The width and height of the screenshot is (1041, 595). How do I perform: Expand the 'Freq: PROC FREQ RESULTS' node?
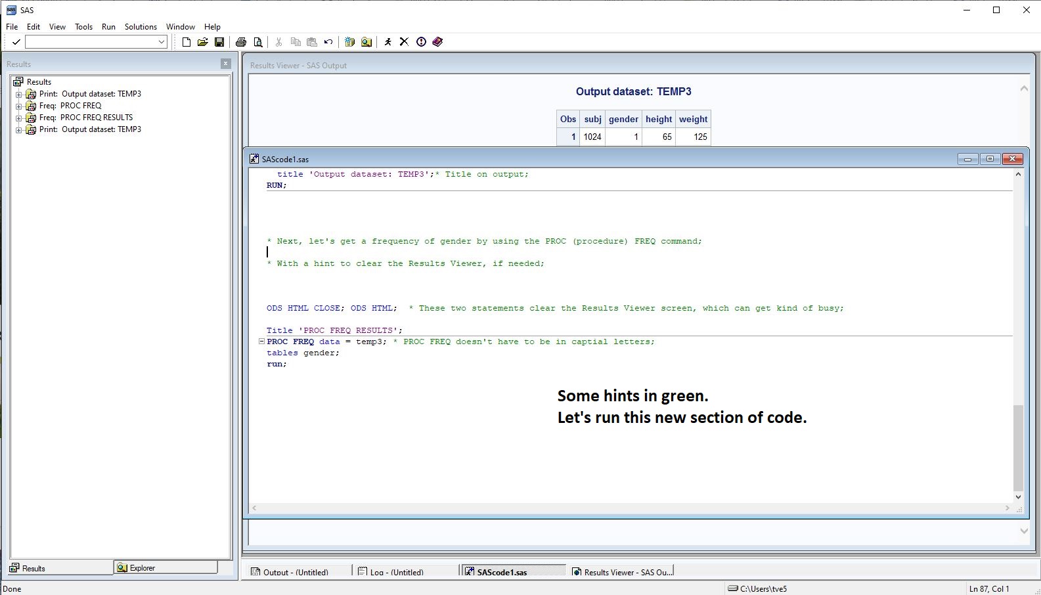(19, 118)
